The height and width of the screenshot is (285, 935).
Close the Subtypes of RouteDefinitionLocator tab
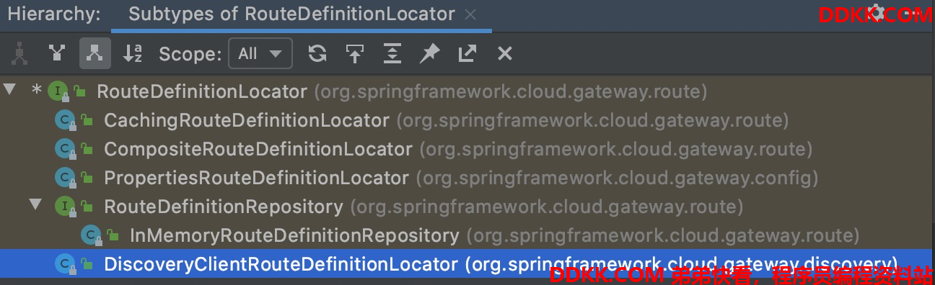470,14
